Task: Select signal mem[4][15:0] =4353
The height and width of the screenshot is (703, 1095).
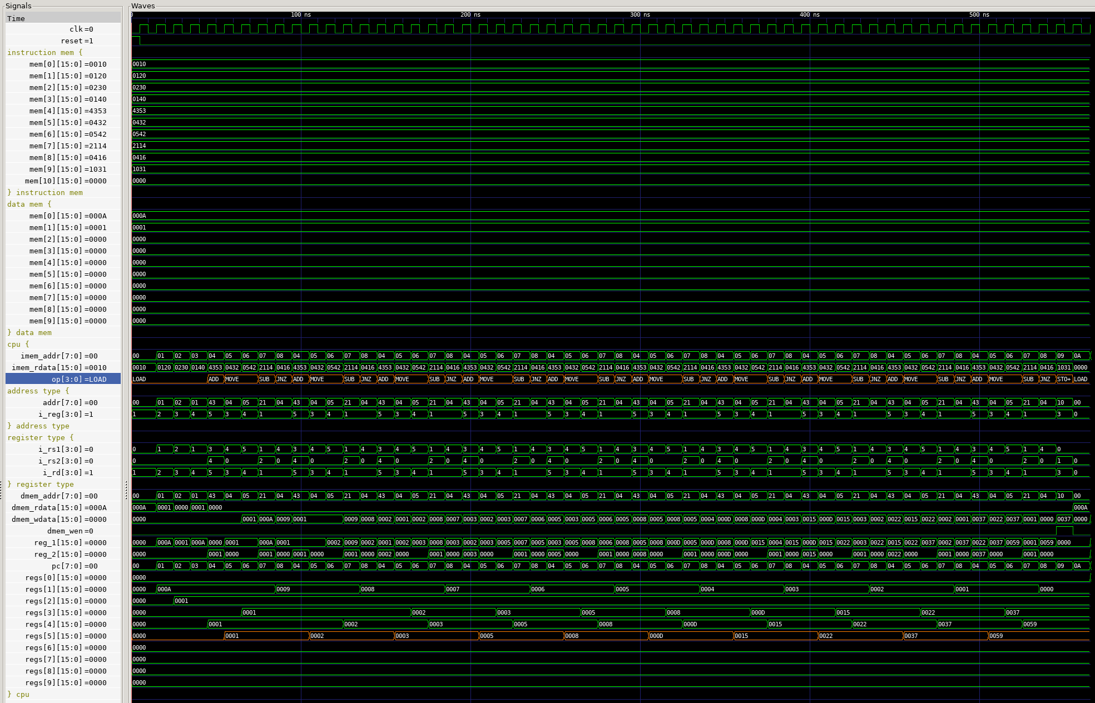Action: (63, 111)
